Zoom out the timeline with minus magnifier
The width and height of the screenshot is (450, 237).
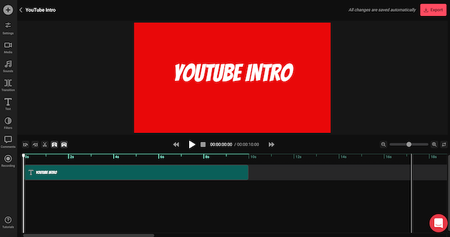pyautogui.click(x=383, y=145)
